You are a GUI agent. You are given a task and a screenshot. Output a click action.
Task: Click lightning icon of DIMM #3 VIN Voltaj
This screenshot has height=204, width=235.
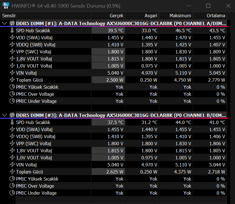[x=12, y=165]
